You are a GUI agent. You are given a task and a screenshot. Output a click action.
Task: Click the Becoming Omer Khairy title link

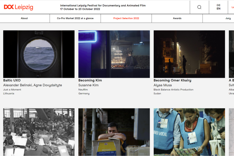(x=172, y=80)
